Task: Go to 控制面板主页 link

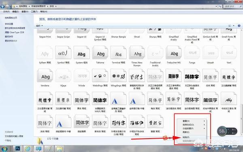Action: click(11, 18)
